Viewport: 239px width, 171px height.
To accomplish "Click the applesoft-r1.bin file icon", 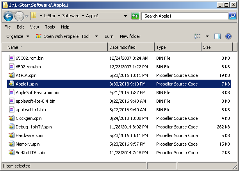I will pos(12,110).
